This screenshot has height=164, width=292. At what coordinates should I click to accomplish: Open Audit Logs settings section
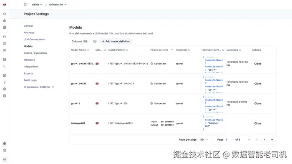tap(30, 80)
